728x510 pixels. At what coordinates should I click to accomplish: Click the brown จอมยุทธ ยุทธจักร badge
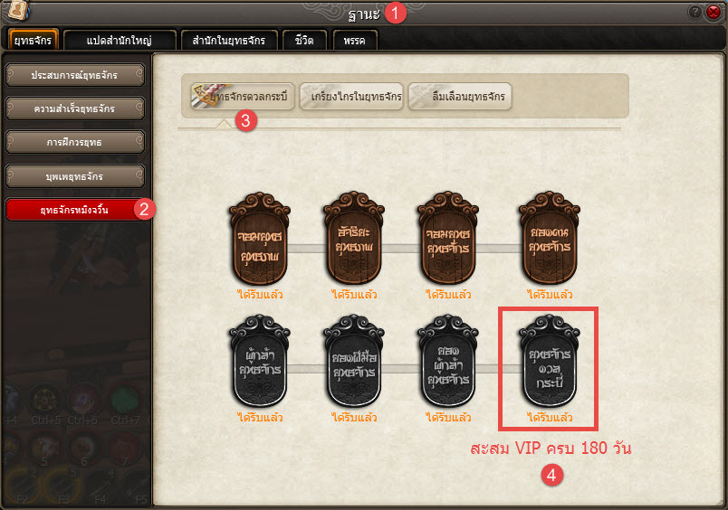coord(448,238)
